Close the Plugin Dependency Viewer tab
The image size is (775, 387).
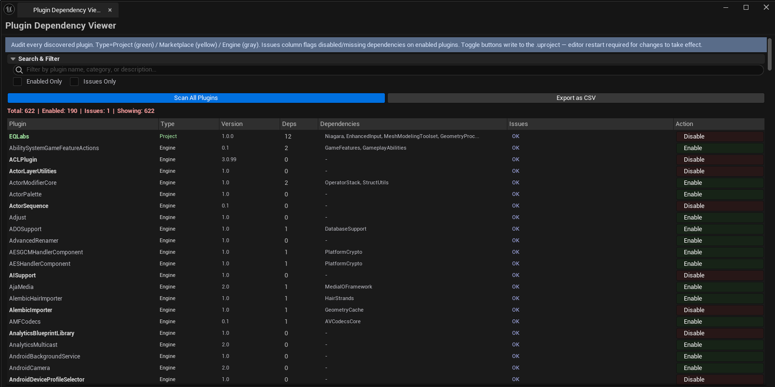[x=110, y=10]
